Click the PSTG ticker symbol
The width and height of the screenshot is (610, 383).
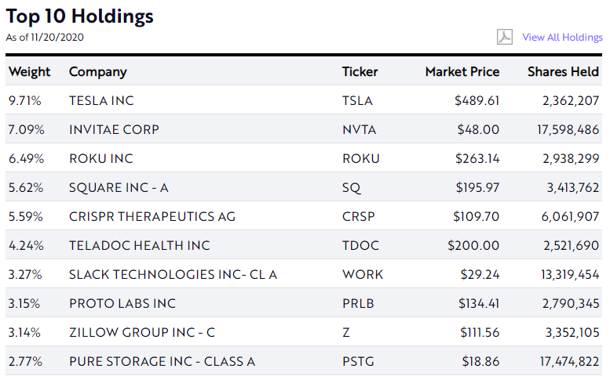pyautogui.click(x=359, y=362)
